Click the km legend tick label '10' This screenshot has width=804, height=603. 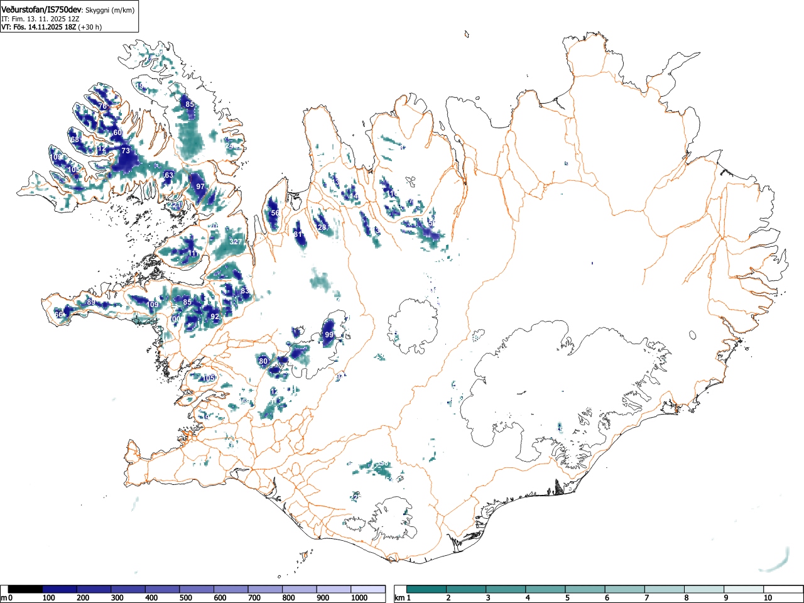point(767,598)
